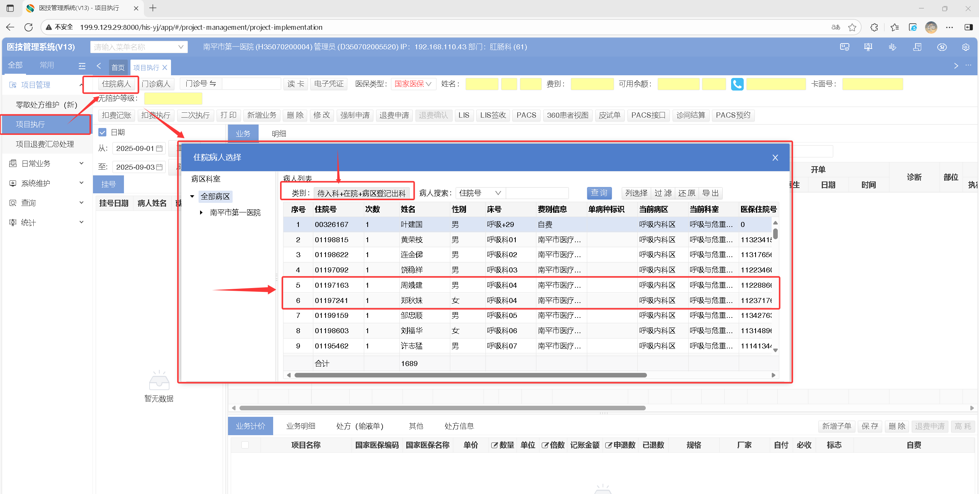The height and width of the screenshot is (494, 979).
Task: Close the 住院病人选择 dialog
Action: coord(775,157)
